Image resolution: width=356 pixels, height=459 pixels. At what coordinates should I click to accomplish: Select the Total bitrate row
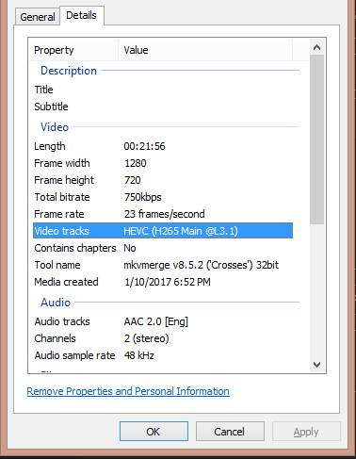pos(163,197)
